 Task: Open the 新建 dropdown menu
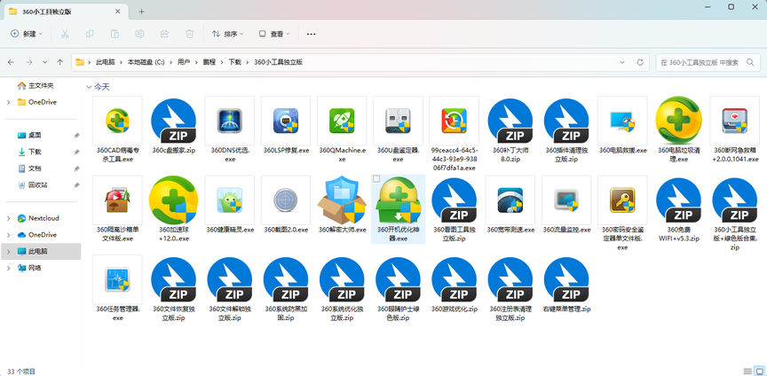click(x=27, y=34)
